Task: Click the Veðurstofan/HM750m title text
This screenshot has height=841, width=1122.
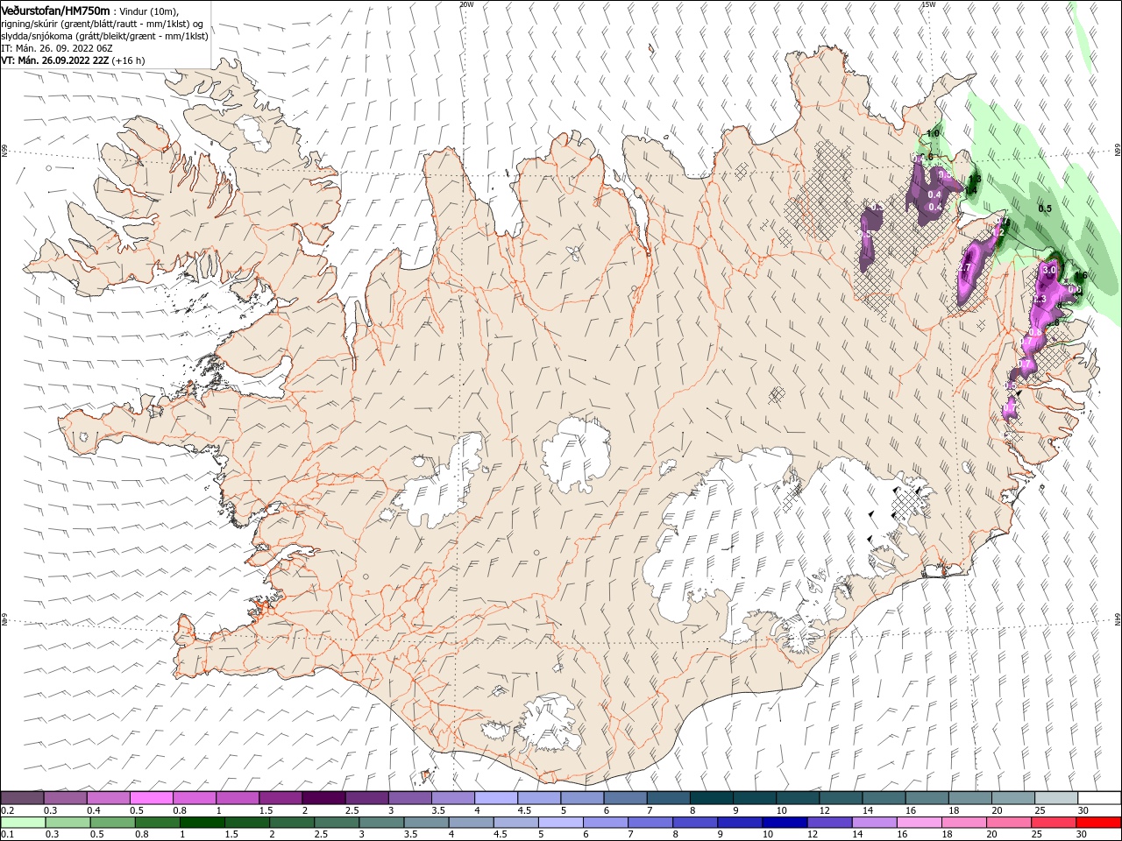Action: (x=55, y=11)
